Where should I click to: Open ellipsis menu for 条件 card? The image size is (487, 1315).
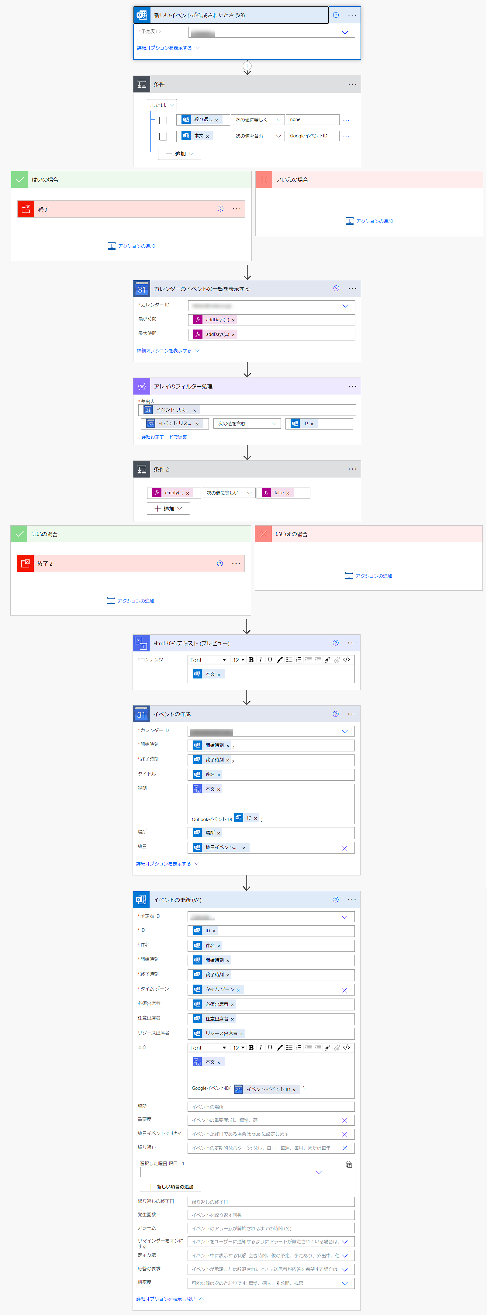[352, 84]
